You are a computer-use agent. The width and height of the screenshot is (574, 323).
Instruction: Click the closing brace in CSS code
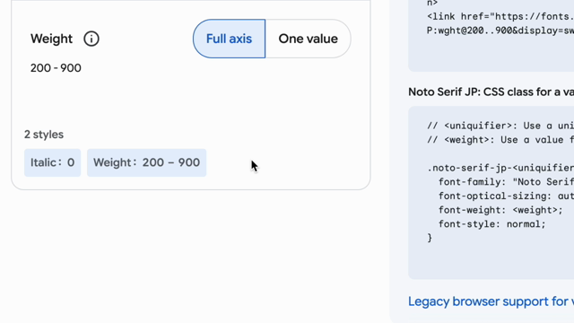tap(430, 238)
